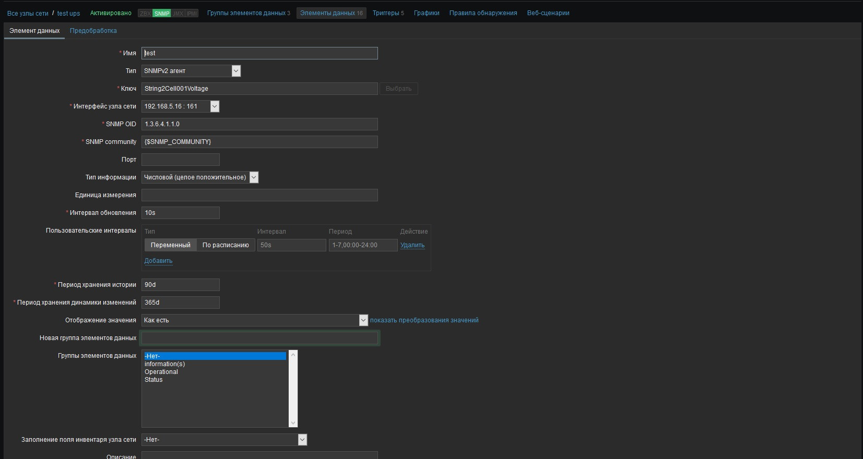Click the Удалить link for custom interval
Viewport: 863px width, 459px height.
412,245
